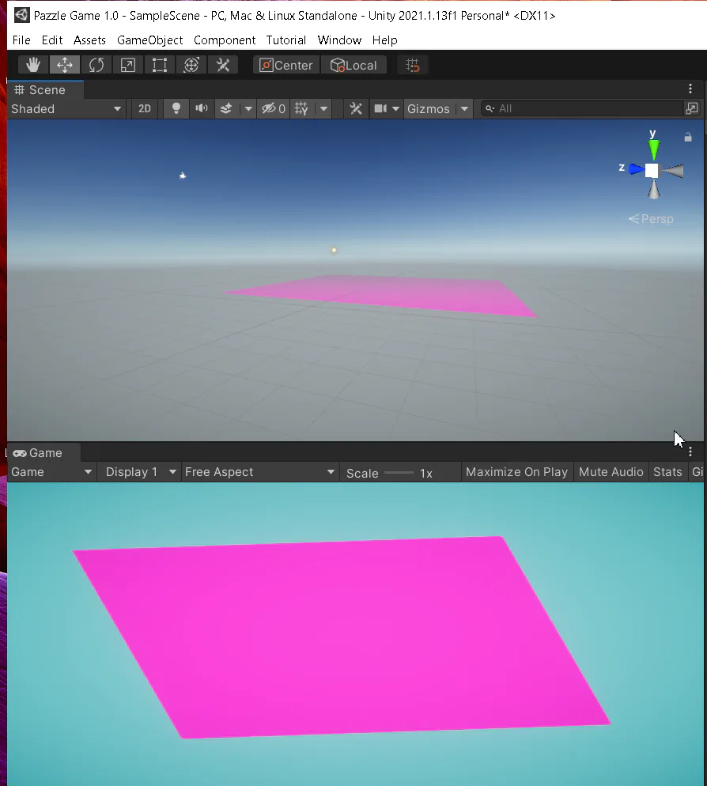This screenshot has height=786, width=707.
Task: Open the custom editor tools icon
Action: pos(223,65)
